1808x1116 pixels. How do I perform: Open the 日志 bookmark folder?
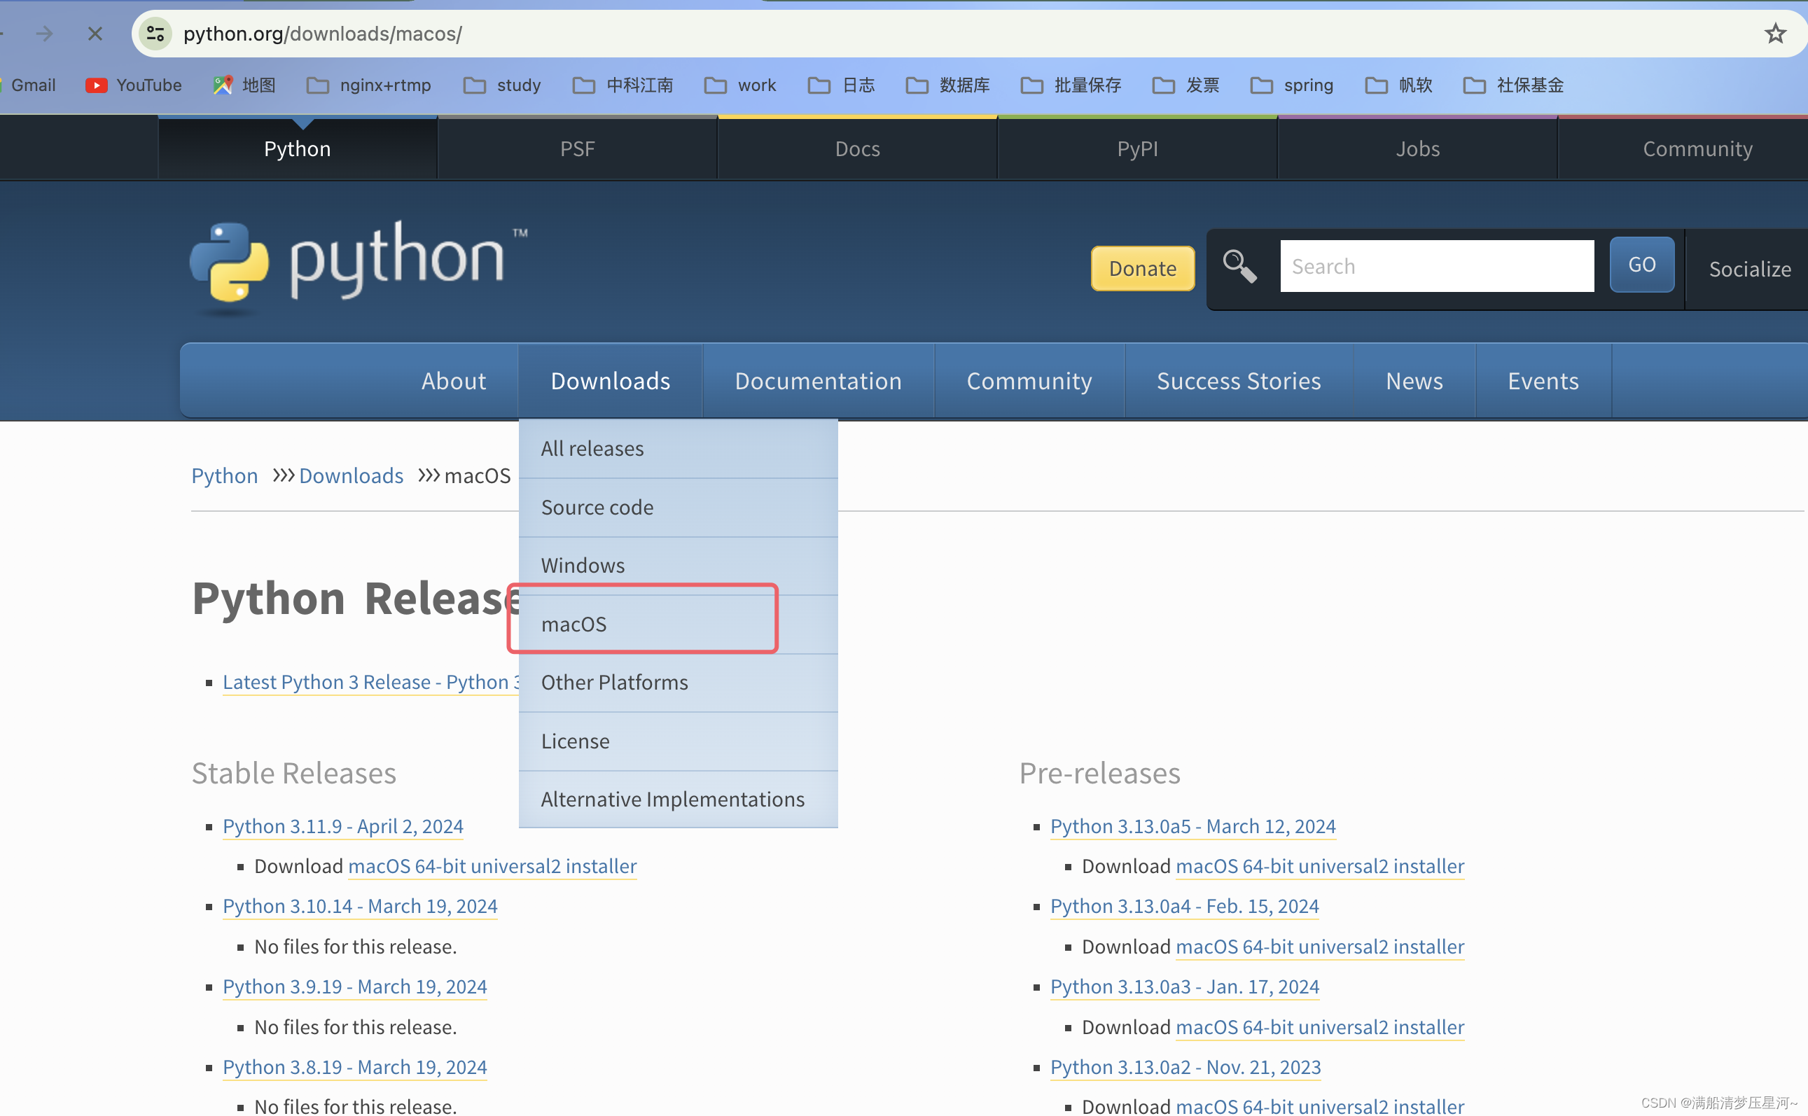point(842,85)
